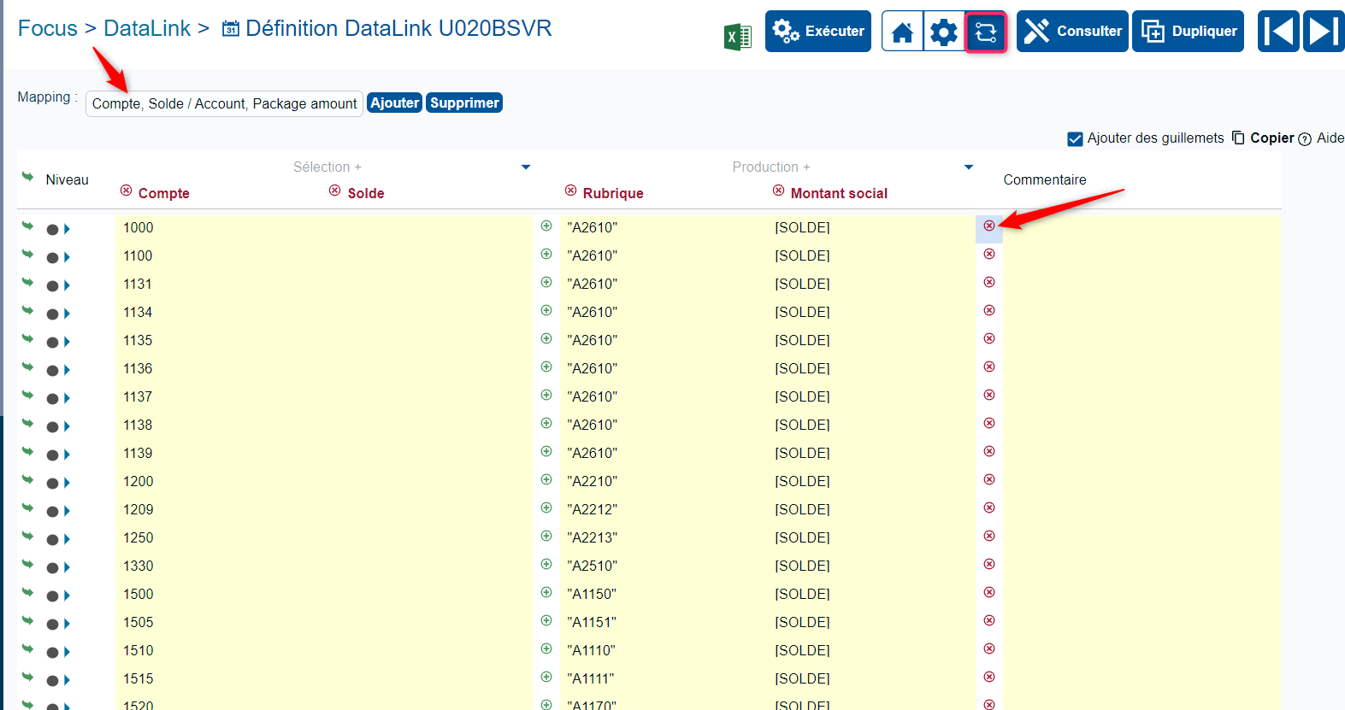Add a production entry on row 1209
The height and width of the screenshot is (710, 1345).
pos(546,508)
